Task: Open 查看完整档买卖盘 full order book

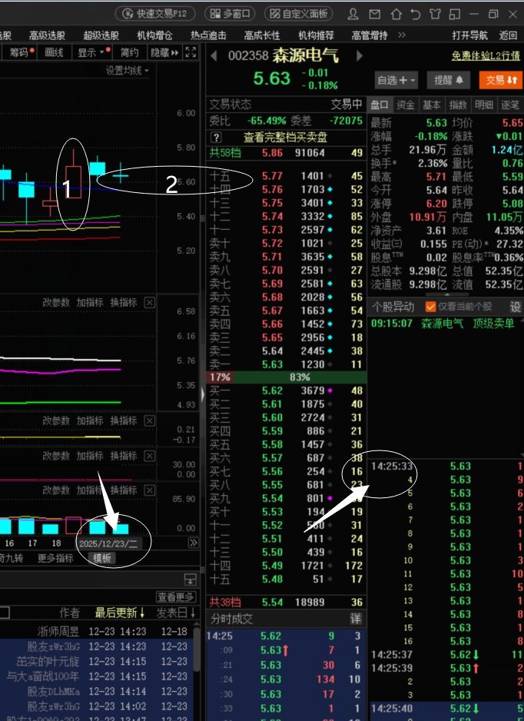Action: [x=285, y=138]
